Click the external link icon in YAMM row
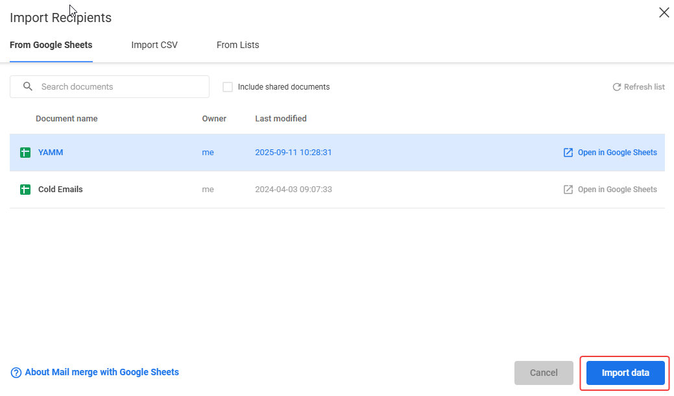Screen dimensions: 674x396 [568, 153]
